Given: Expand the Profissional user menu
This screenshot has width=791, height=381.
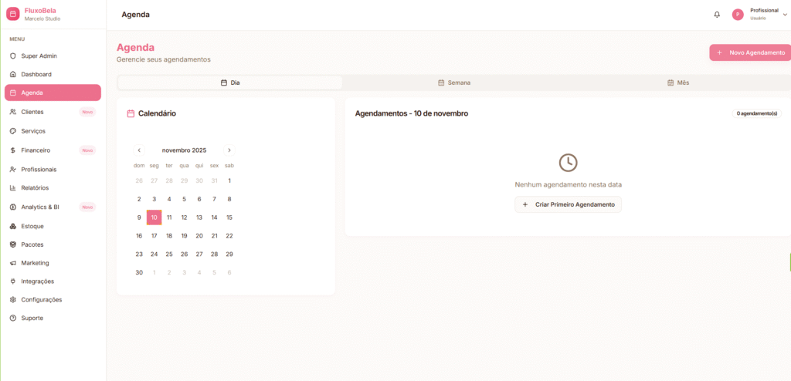Looking at the screenshot, I should pyautogui.click(x=784, y=15).
